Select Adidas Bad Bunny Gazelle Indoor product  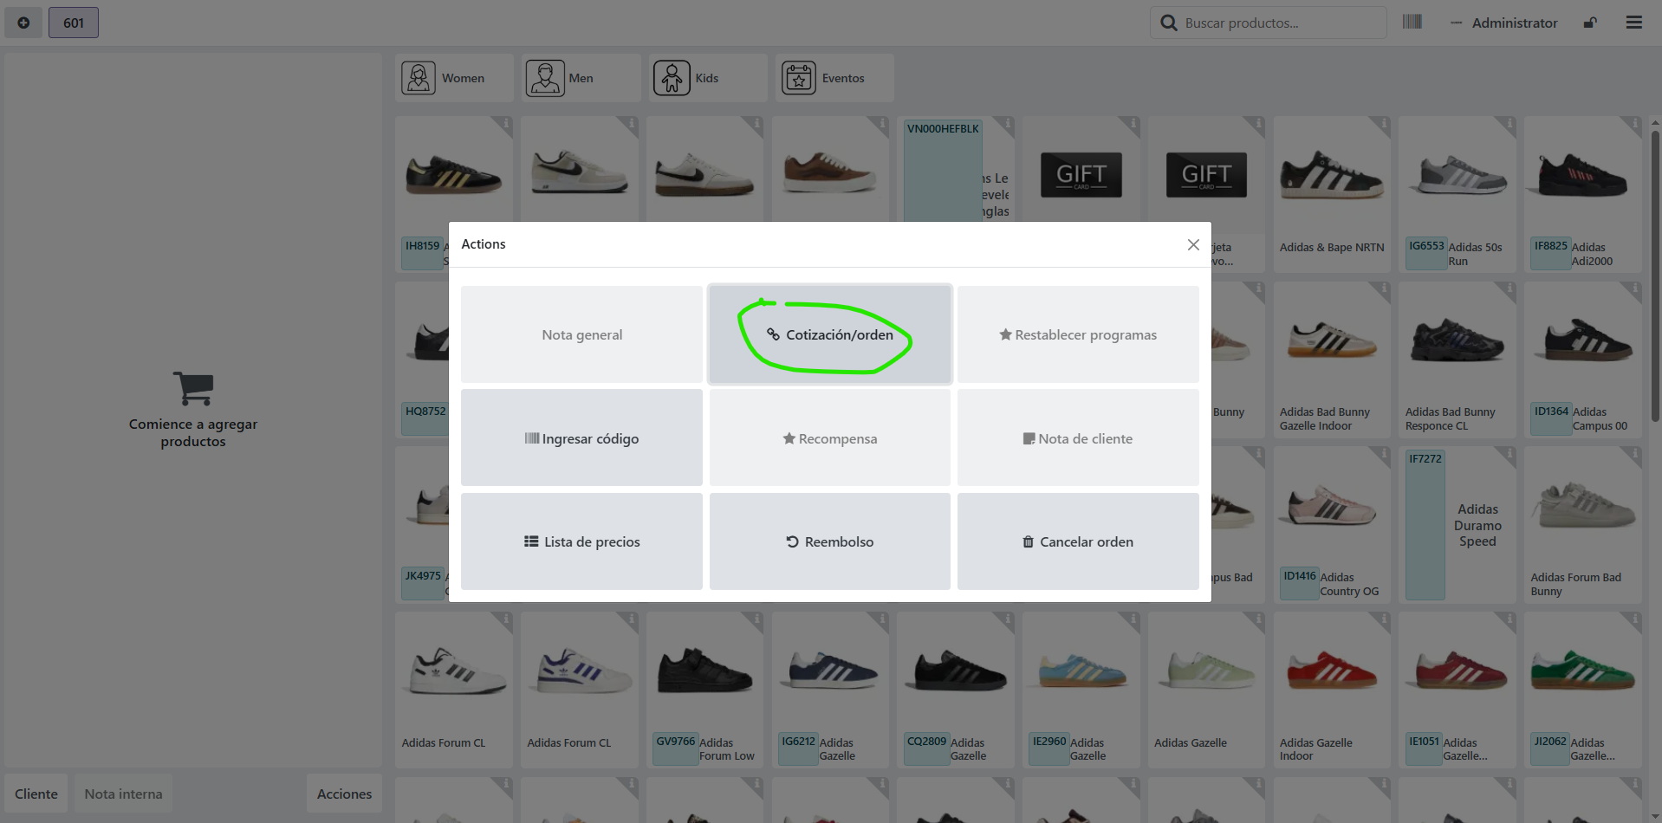pyautogui.click(x=1332, y=360)
